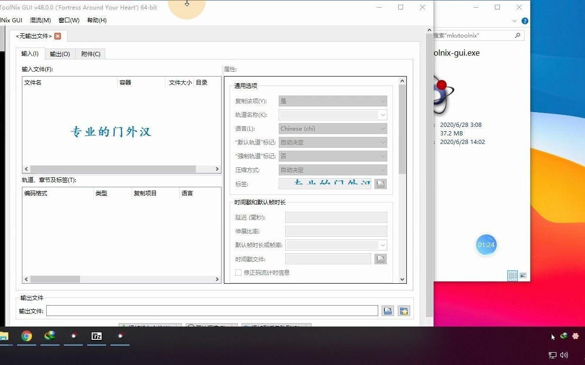The height and width of the screenshot is (365, 585).
Task: Open file browser for 时间戳文件
Action: (x=380, y=259)
